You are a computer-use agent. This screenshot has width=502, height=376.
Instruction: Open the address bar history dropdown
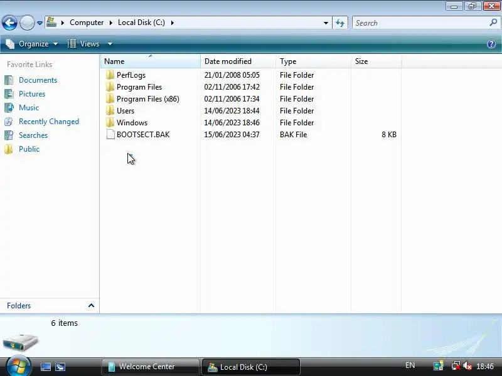tap(326, 23)
